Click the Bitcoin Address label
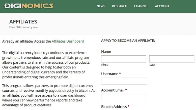 click(114, 107)
